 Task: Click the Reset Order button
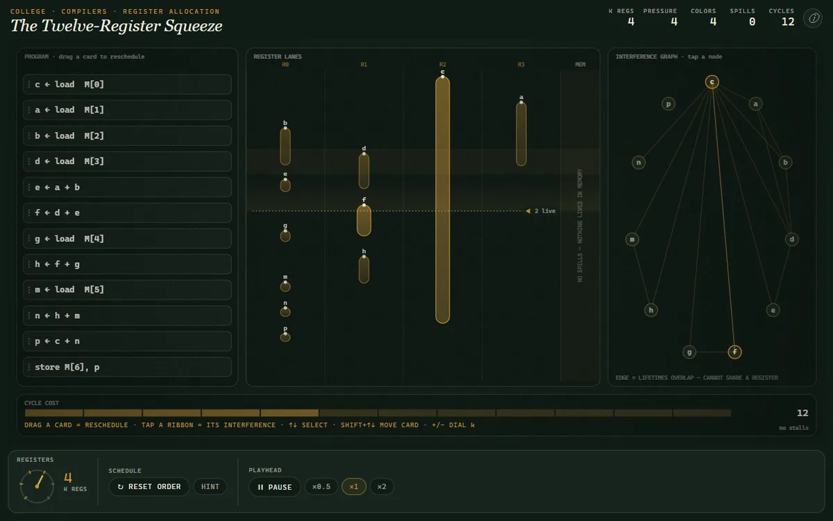pyautogui.click(x=149, y=486)
